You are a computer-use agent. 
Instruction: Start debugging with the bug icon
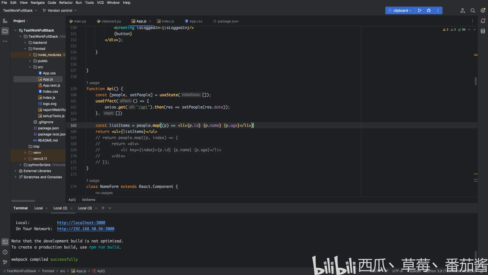[x=429, y=11]
